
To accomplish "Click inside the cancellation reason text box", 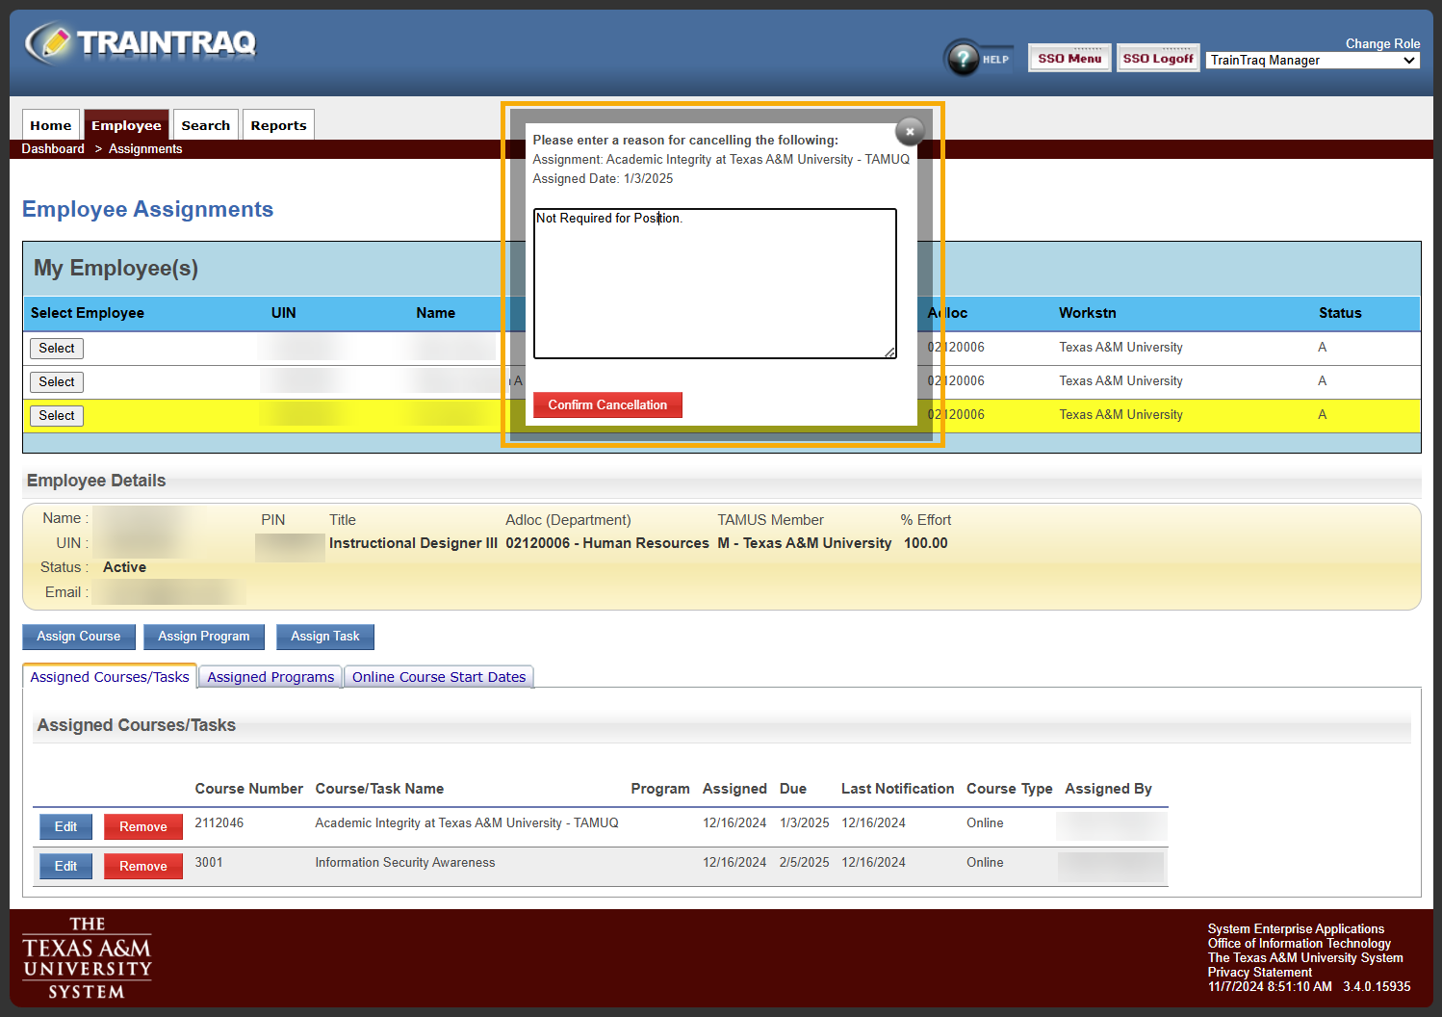I will click(714, 283).
